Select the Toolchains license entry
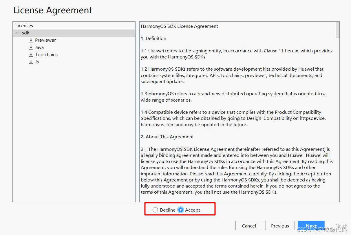351x235 pixels. [46, 55]
